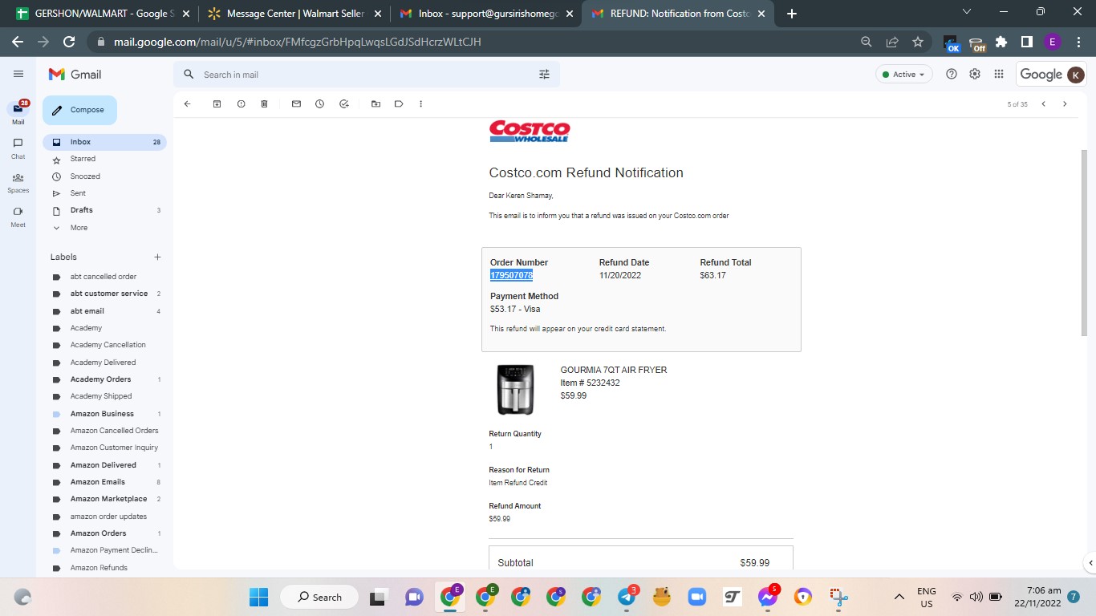Compose a new email
This screenshot has width=1096, height=616.
79,110
